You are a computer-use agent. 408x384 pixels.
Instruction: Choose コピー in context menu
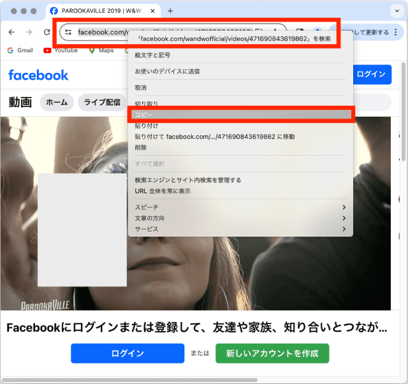click(241, 115)
